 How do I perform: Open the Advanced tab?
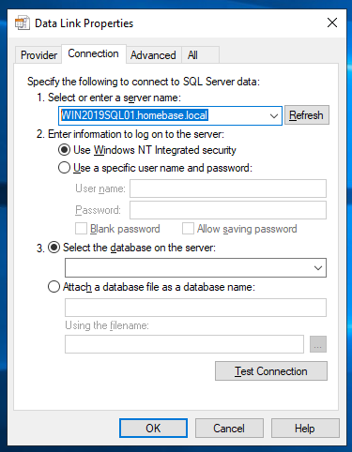point(153,55)
